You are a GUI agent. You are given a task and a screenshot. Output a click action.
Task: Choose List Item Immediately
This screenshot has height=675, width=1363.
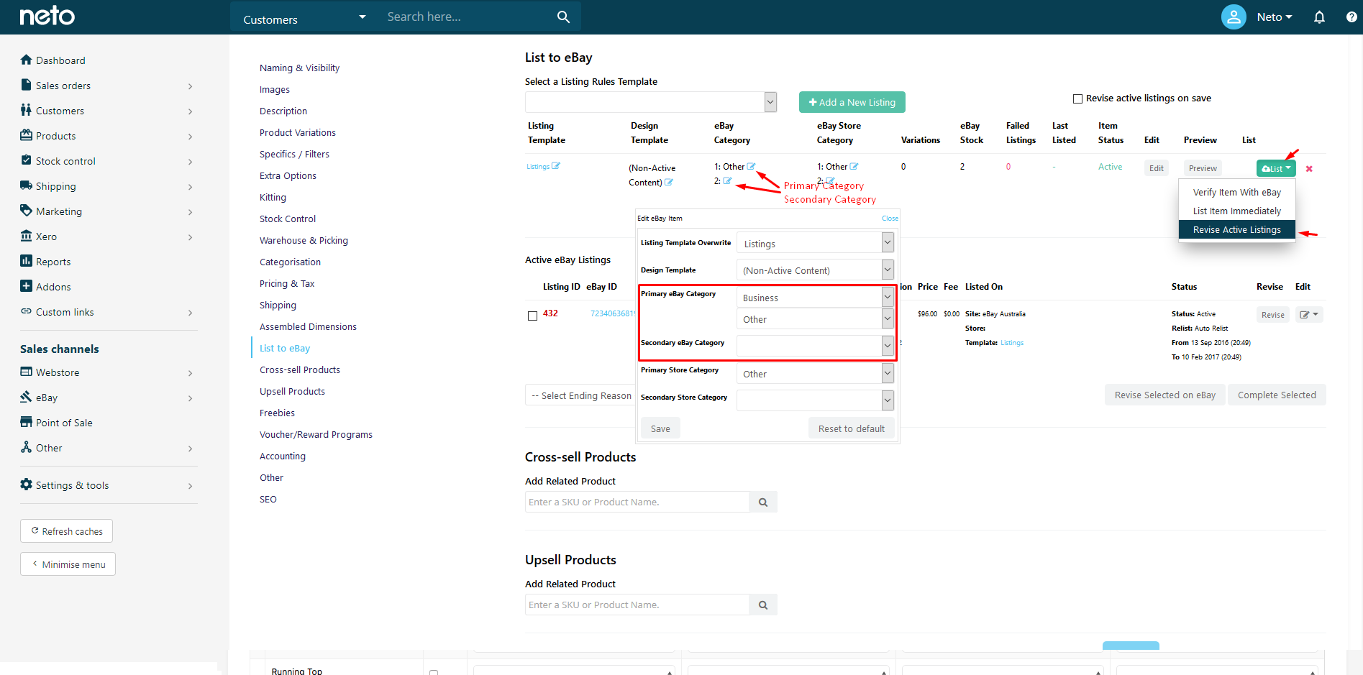[x=1236, y=211]
